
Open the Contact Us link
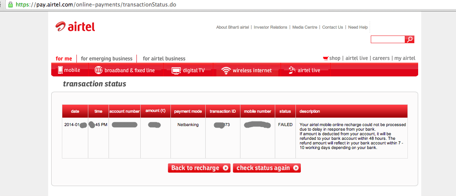point(333,27)
